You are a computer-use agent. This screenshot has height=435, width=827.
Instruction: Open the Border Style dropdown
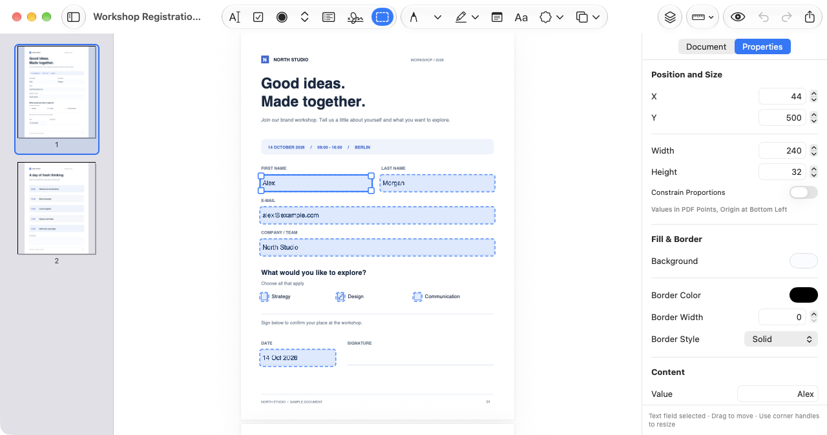[x=781, y=339]
